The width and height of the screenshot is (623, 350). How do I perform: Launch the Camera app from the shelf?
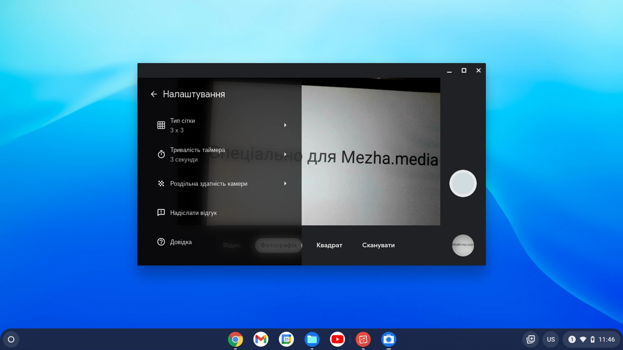point(388,339)
